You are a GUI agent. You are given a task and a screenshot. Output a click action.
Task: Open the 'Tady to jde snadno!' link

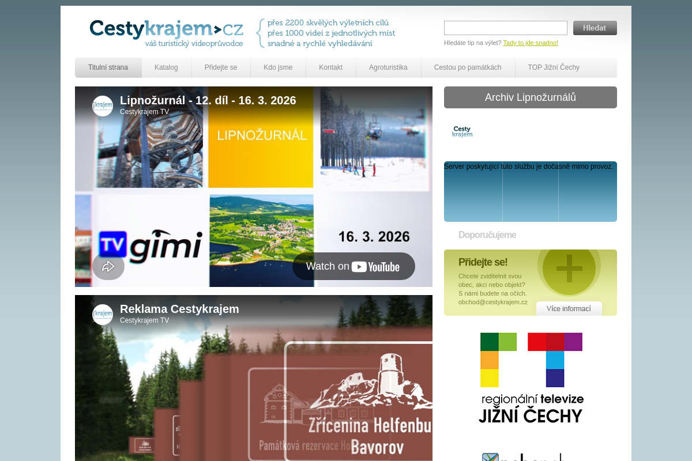pos(531,43)
